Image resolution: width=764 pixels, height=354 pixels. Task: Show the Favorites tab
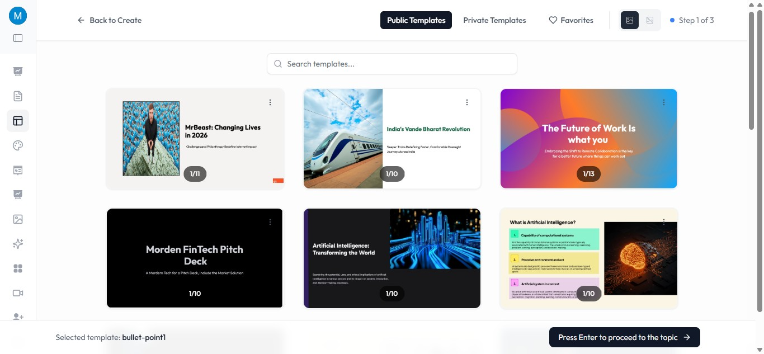(571, 20)
